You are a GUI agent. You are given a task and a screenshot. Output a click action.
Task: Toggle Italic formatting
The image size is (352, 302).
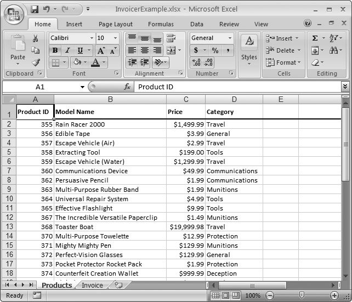(x=67, y=50)
